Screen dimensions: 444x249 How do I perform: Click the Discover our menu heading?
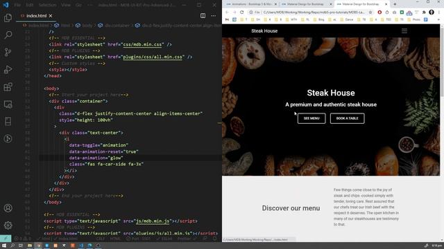pos(291,208)
